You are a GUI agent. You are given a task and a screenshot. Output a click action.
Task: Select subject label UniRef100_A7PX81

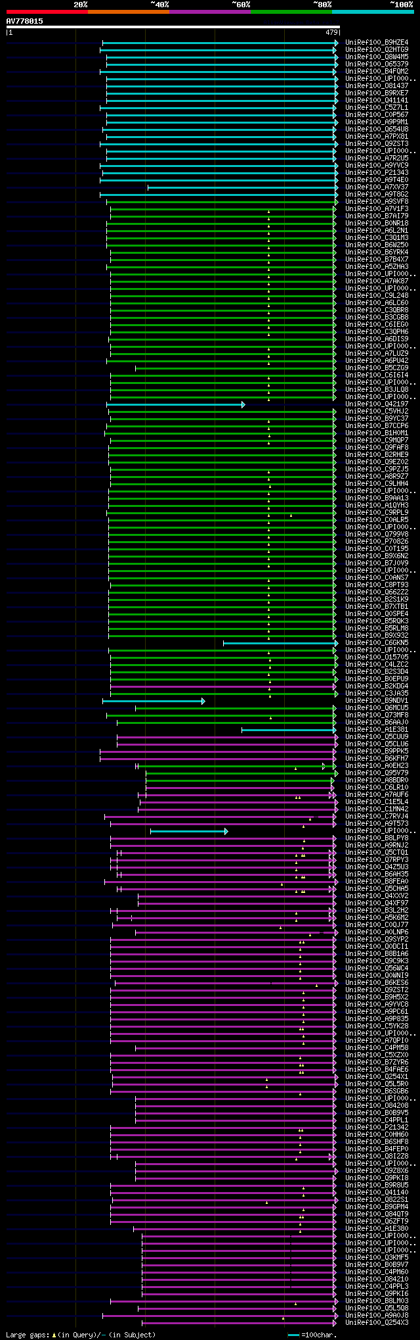coord(377,137)
